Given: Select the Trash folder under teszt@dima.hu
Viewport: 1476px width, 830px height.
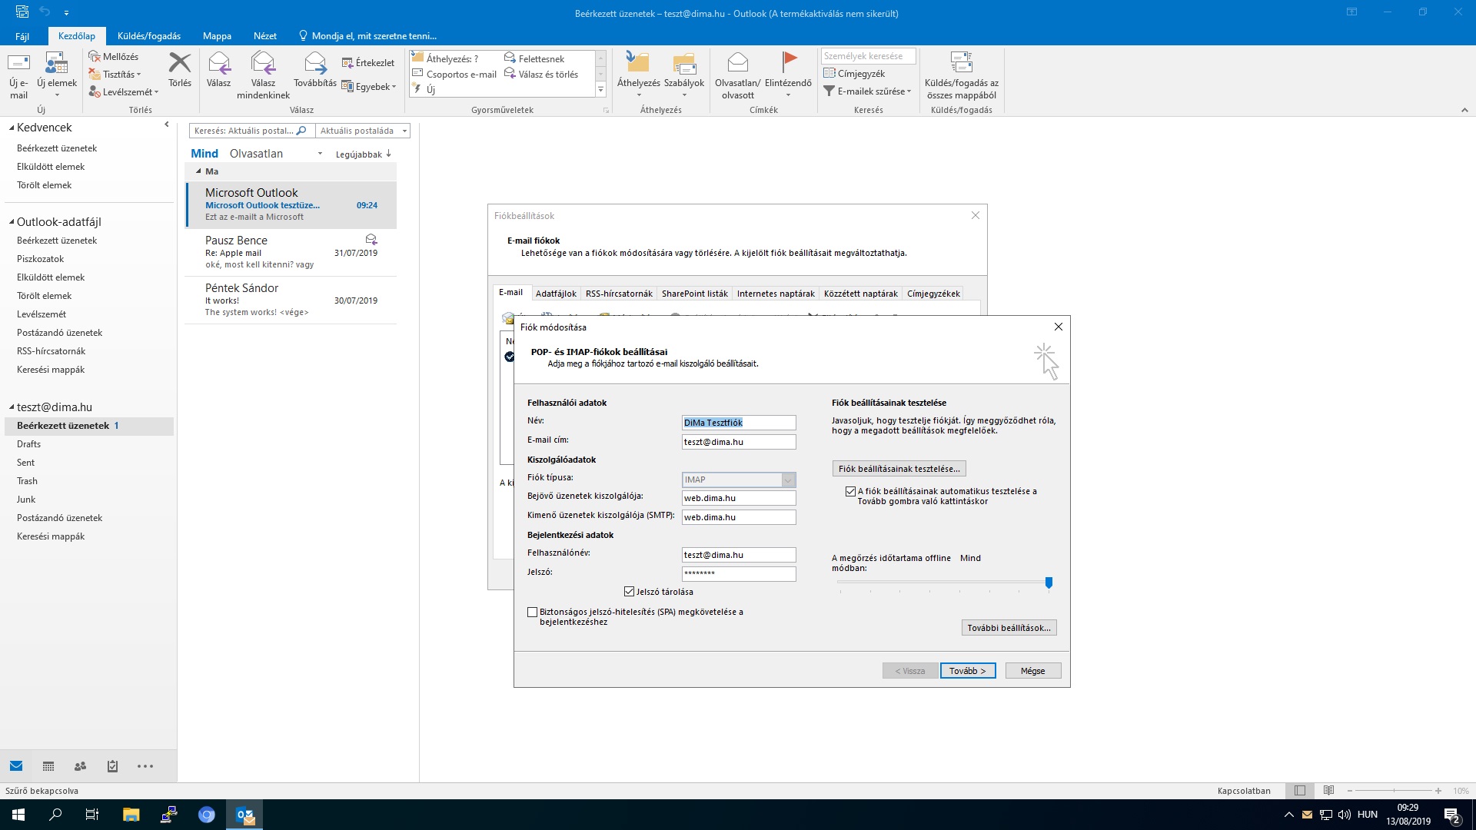Looking at the screenshot, I should 27,481.
